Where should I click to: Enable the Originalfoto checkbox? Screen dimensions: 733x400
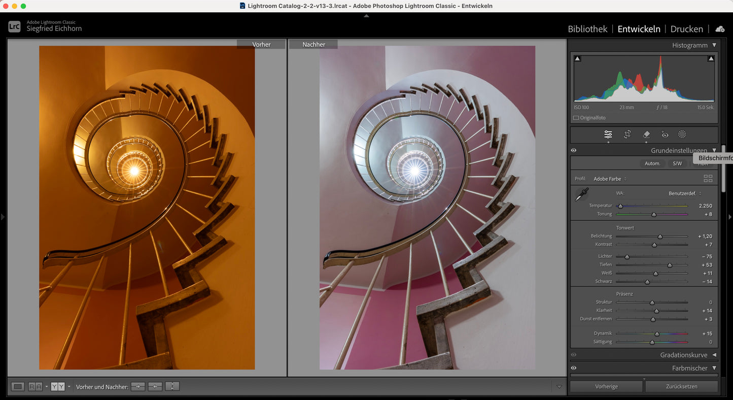click(576, 118)
